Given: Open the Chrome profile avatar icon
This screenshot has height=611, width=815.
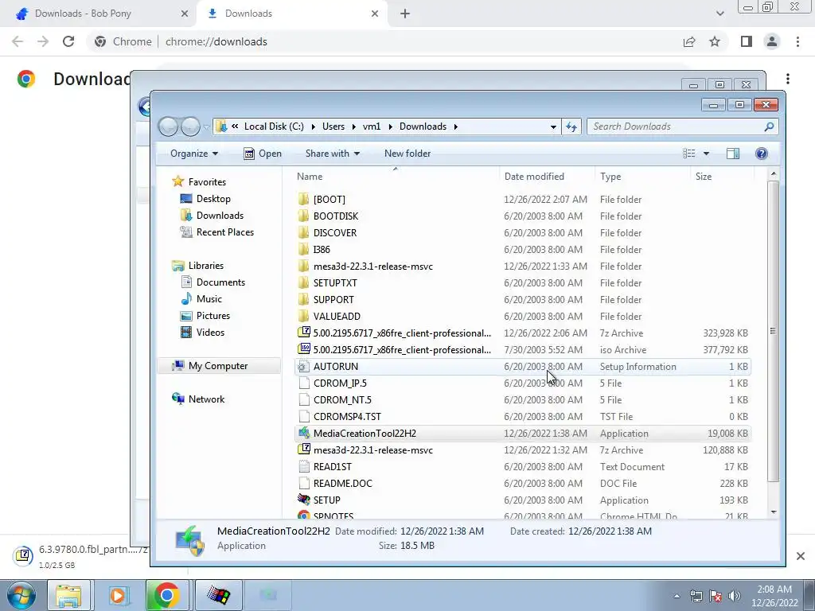Looking at the screenshot, I should click(772, 41).
